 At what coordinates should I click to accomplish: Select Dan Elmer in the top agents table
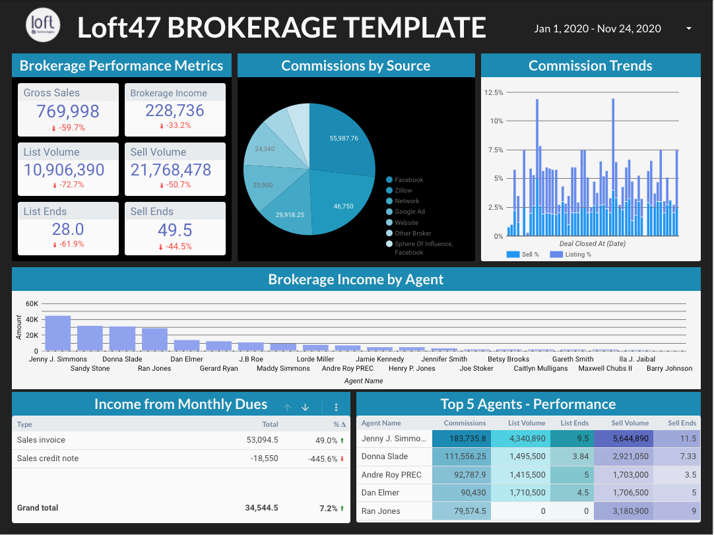380,493
